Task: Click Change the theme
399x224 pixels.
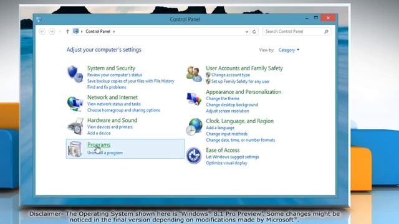Action: point(223,98)
